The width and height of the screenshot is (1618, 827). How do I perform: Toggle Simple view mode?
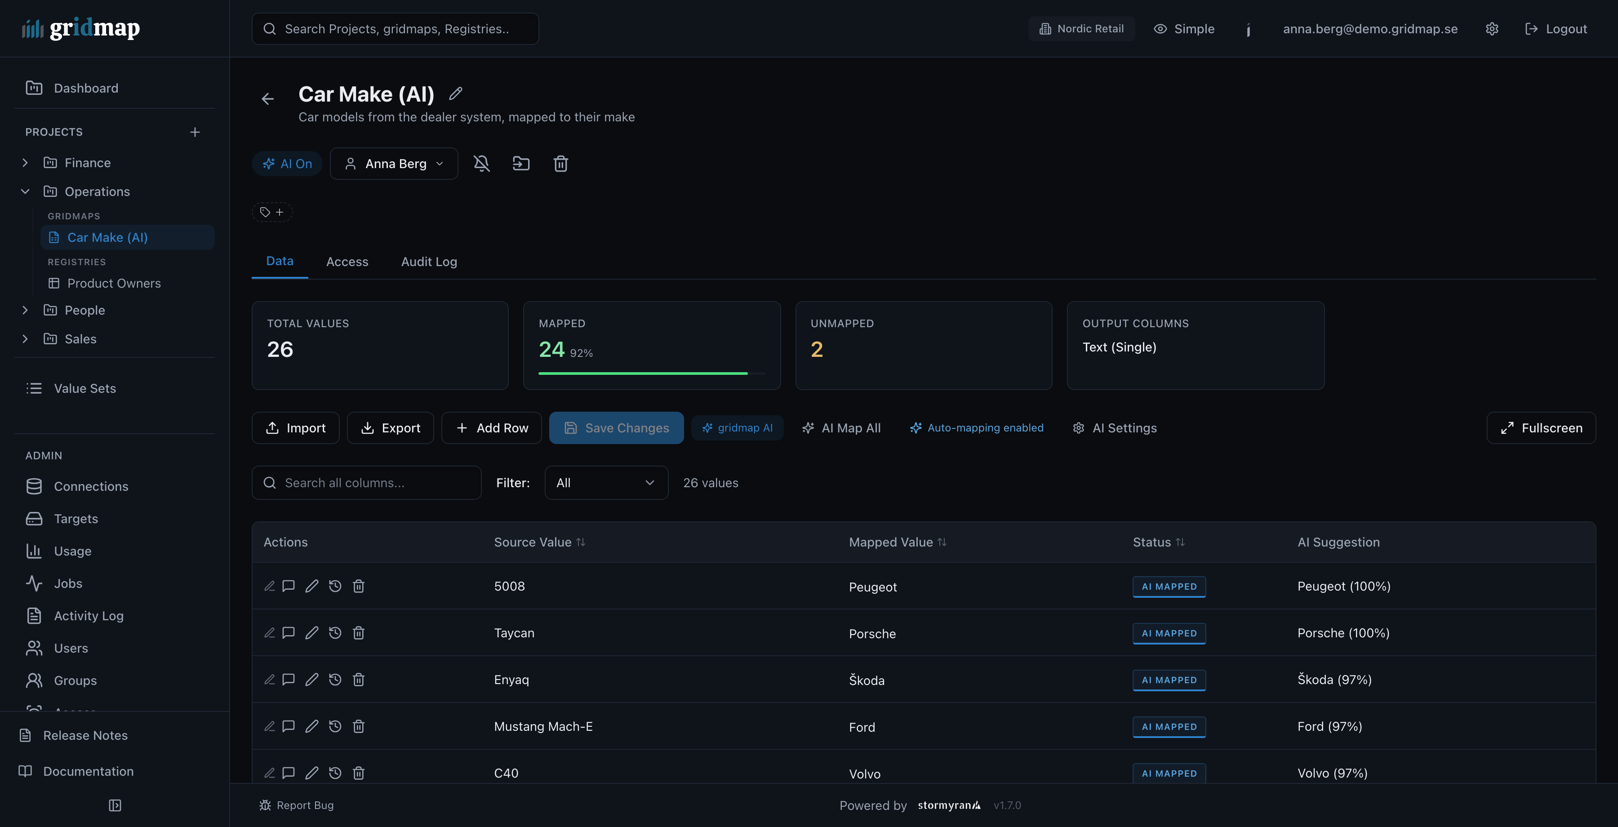click(1184, 29)
